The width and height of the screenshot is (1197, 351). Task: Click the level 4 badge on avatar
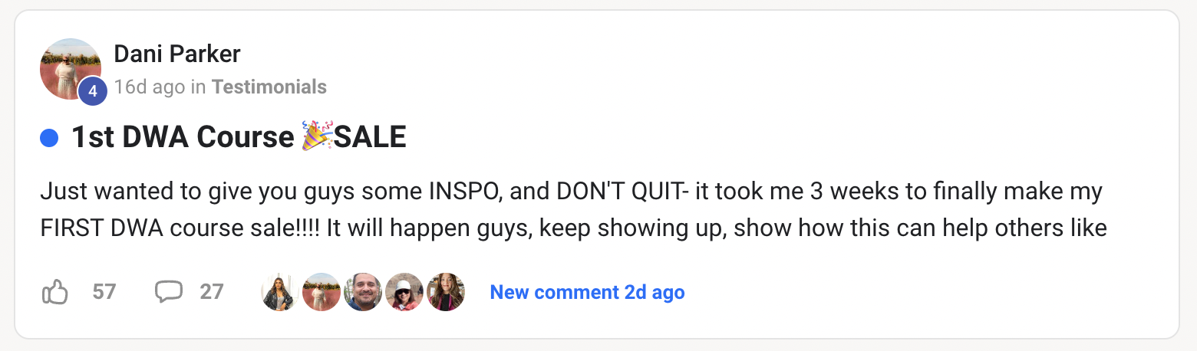click(x=92, y=91)
